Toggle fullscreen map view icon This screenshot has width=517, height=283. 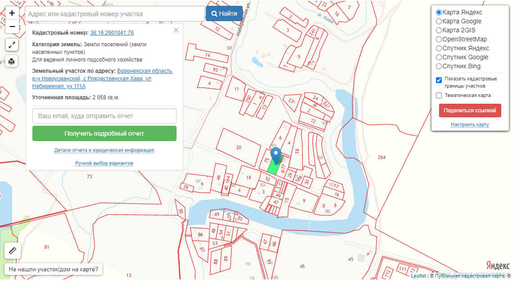pyautogui.click(x=12, y=45)
